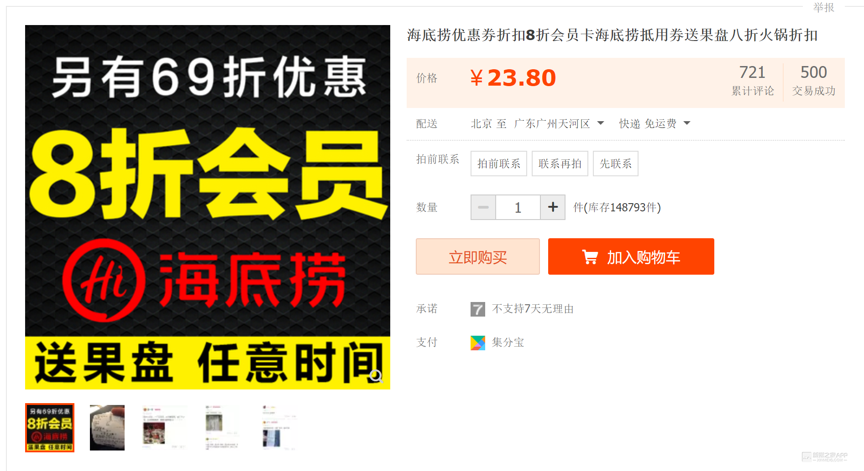Click the 加入购物车 button
This screenshot has height=471, width=864.
(631, 256)
